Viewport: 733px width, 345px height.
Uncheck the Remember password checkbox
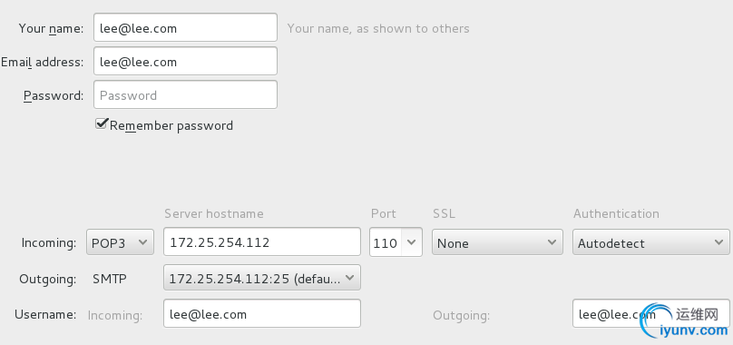point(102,124)
